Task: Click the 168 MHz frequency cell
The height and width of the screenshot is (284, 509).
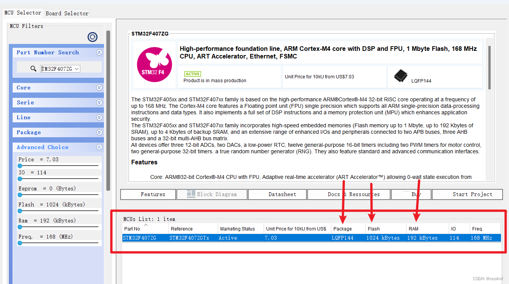Action: click(485, 238)
